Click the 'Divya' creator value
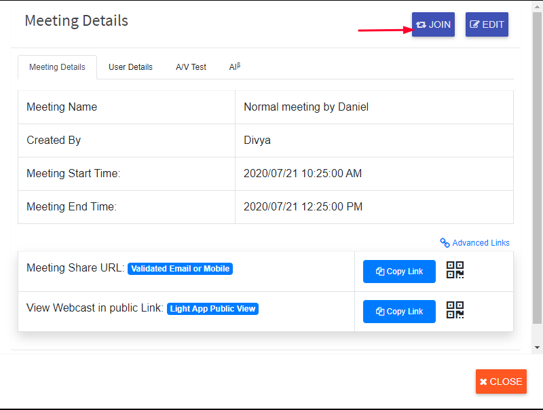 [257, 141]
